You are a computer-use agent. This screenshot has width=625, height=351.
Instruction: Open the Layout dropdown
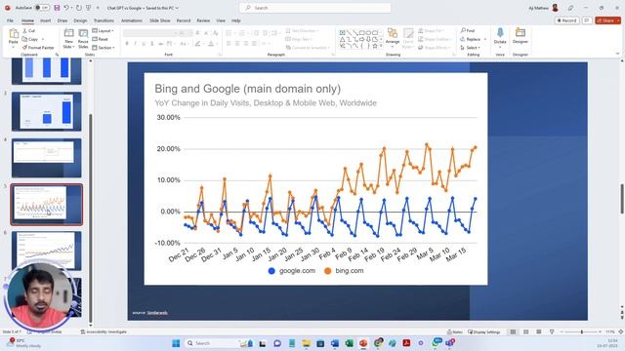click(x=103, y=30)
